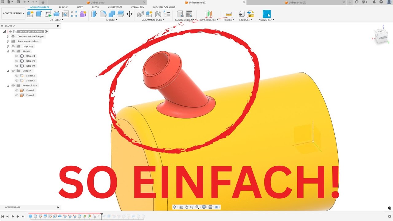This screenshot has width=393, height=221.
Task: Start the Create Sketch tool
Action: [48, 14]
